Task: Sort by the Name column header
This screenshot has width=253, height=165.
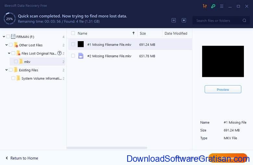Action: point(82,33)
